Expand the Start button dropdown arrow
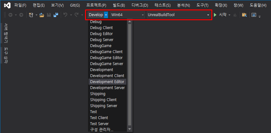 tap(229, 15)
